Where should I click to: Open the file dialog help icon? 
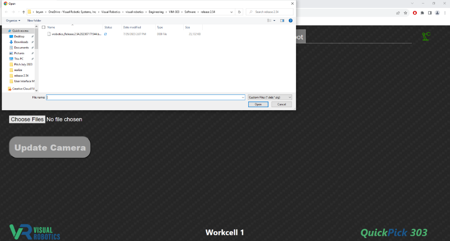(290, 21)
